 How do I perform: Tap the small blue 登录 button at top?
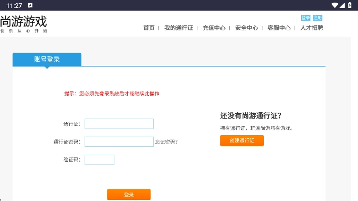tap(305, 18)
